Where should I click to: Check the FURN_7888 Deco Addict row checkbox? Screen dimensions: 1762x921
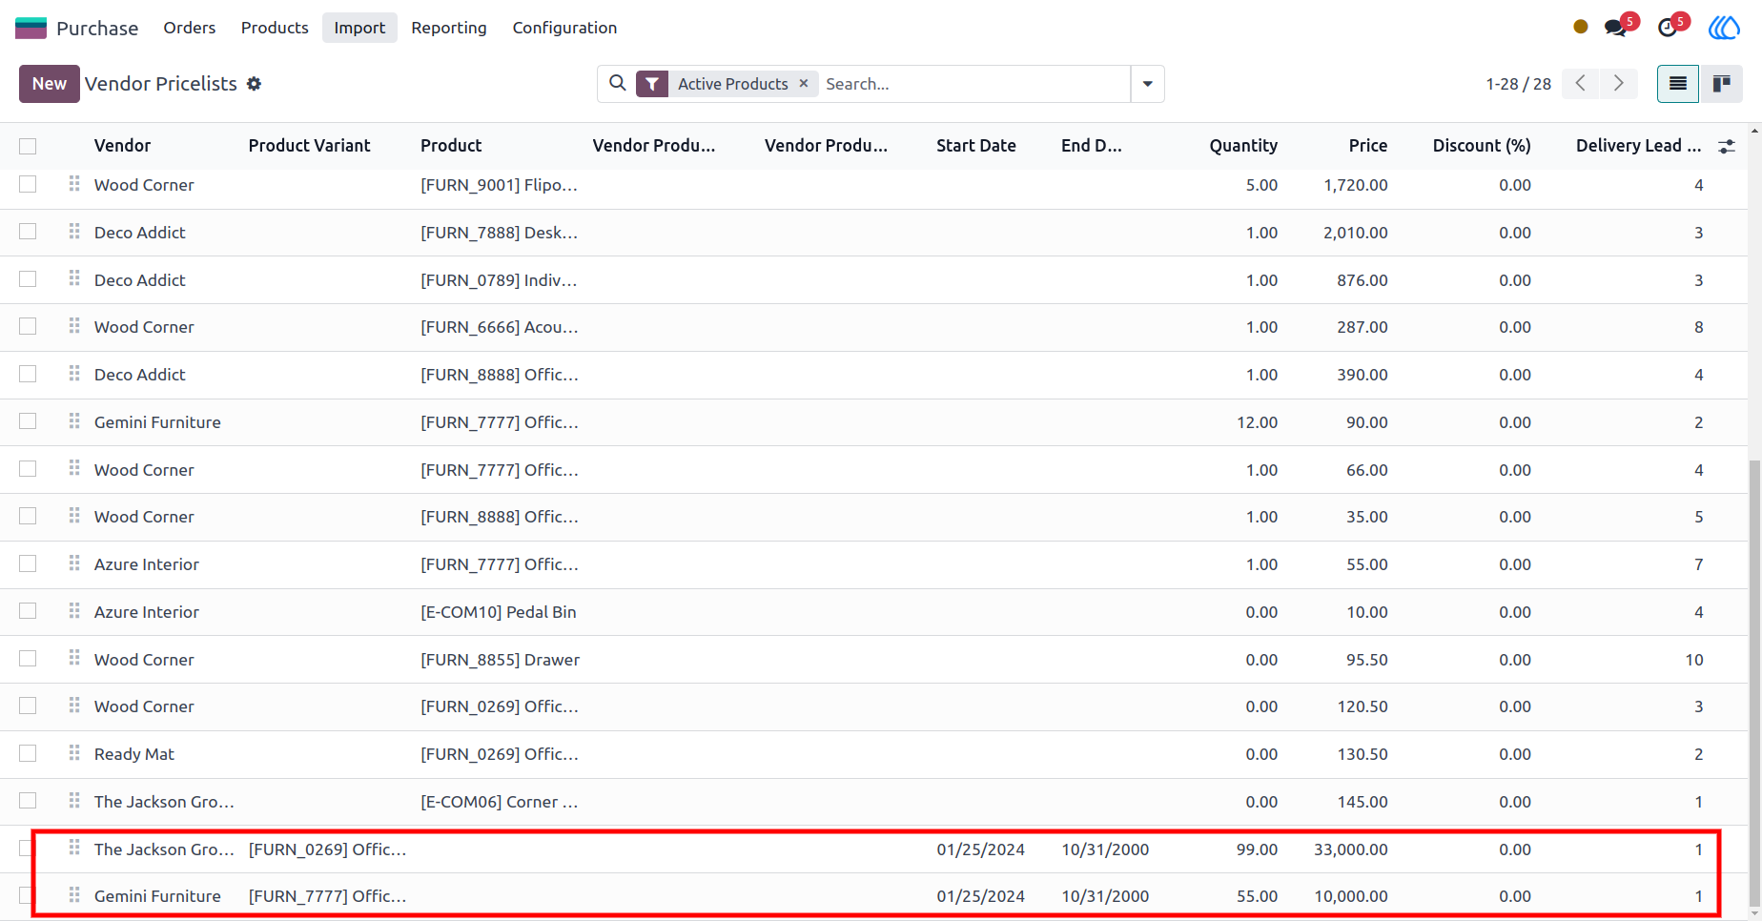(x=28, y=232)
